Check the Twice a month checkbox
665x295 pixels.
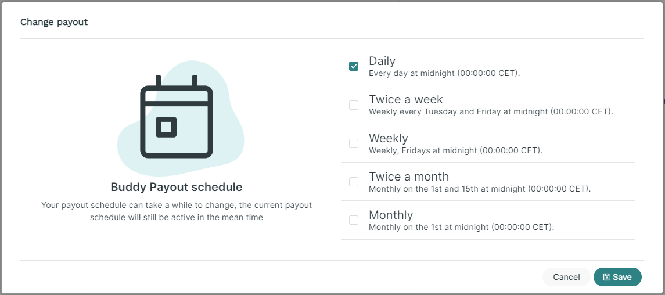click(354, 181)
